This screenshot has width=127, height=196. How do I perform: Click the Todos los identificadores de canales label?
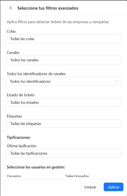36,74
